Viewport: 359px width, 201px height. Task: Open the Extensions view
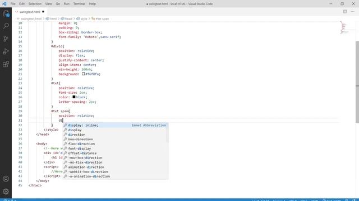tap(6, 64)
